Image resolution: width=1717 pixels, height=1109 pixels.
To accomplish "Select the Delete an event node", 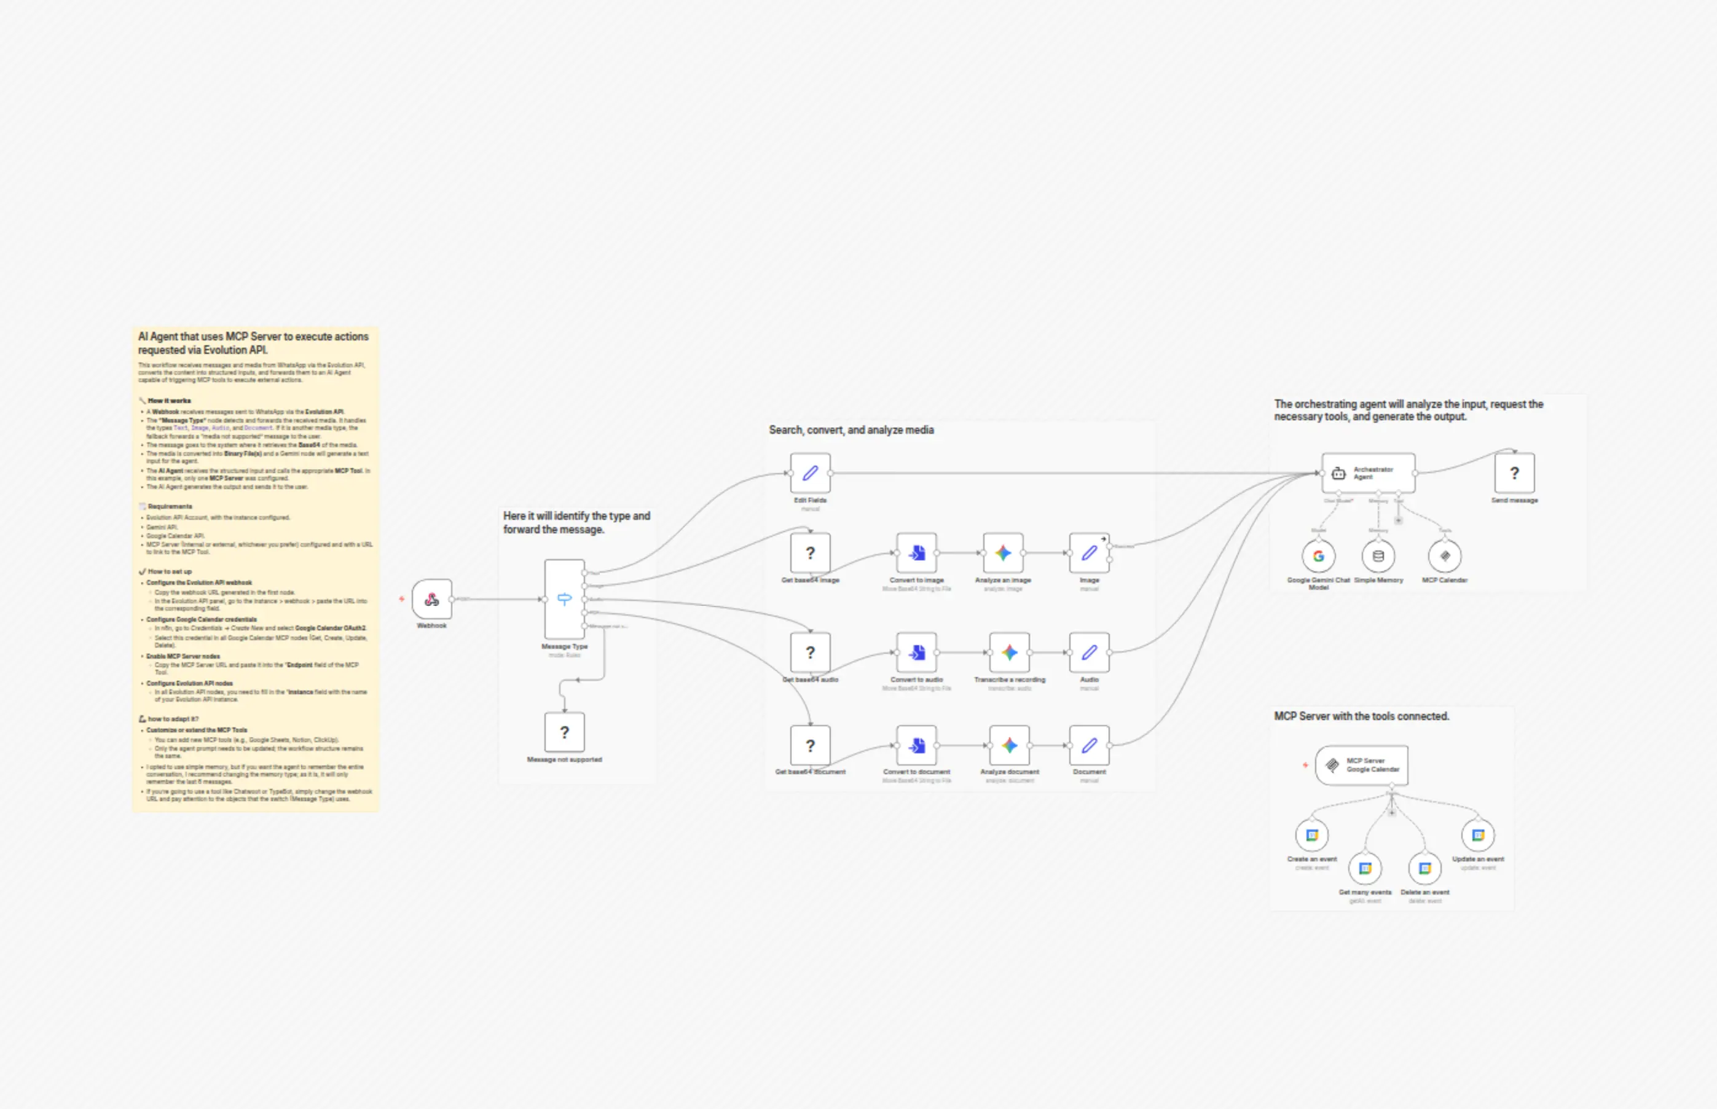I will (x=1424, y=869).
